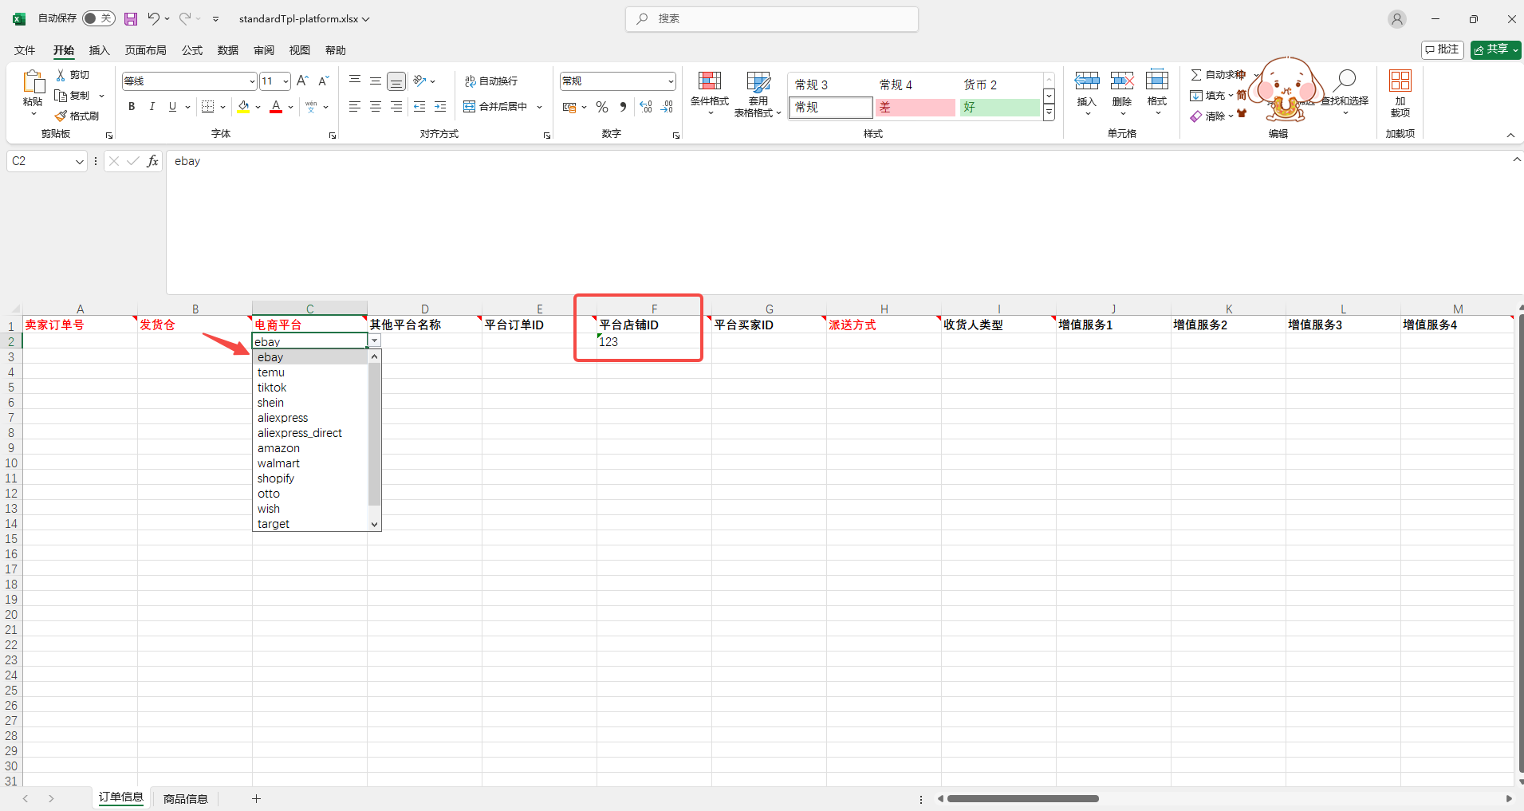Open the cell C2 validation dropdown arrow
The image size is (1524, 811).
click(x=374, y=341)
